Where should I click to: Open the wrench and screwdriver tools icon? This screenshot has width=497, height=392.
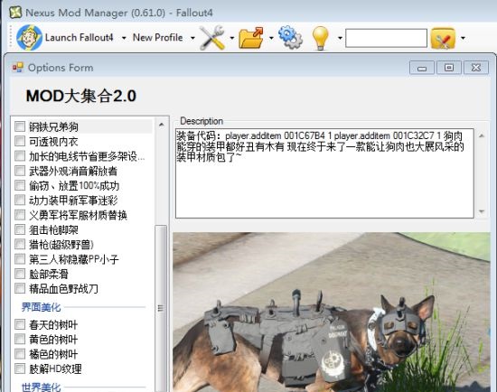click(x=211, y=38)
